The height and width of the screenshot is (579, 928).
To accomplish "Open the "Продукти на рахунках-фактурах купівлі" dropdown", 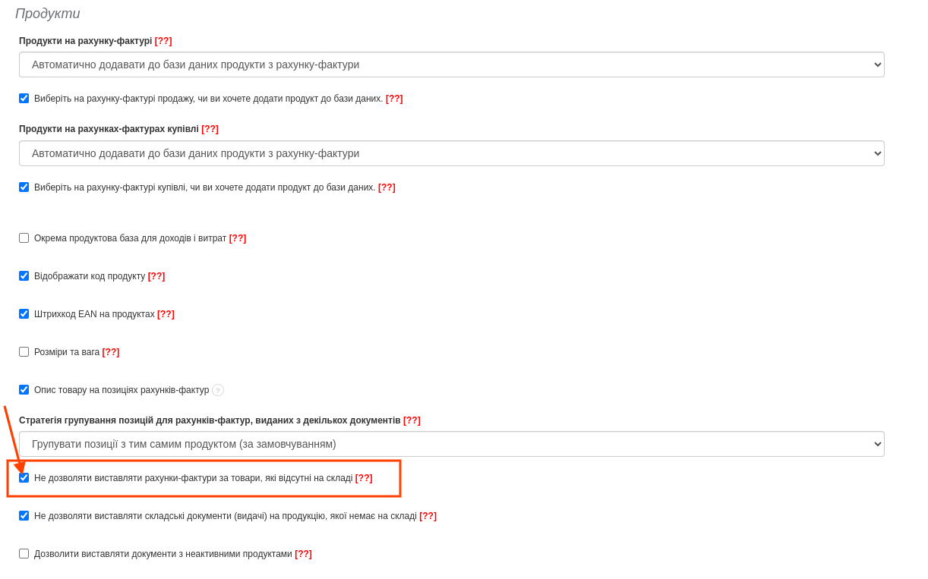I will coord(451,153).
